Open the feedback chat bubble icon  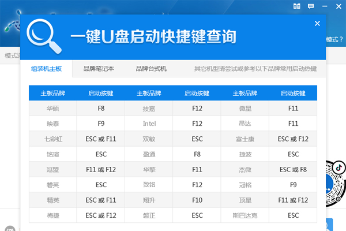coord(311,6)
